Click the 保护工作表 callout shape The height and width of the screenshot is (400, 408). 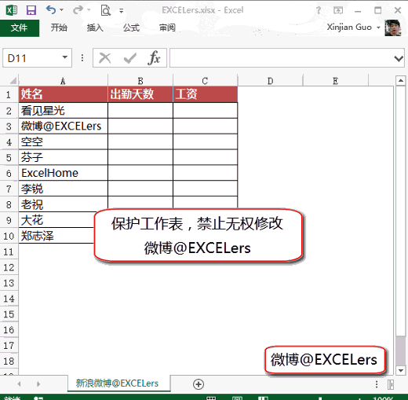(x=199, y=235)
